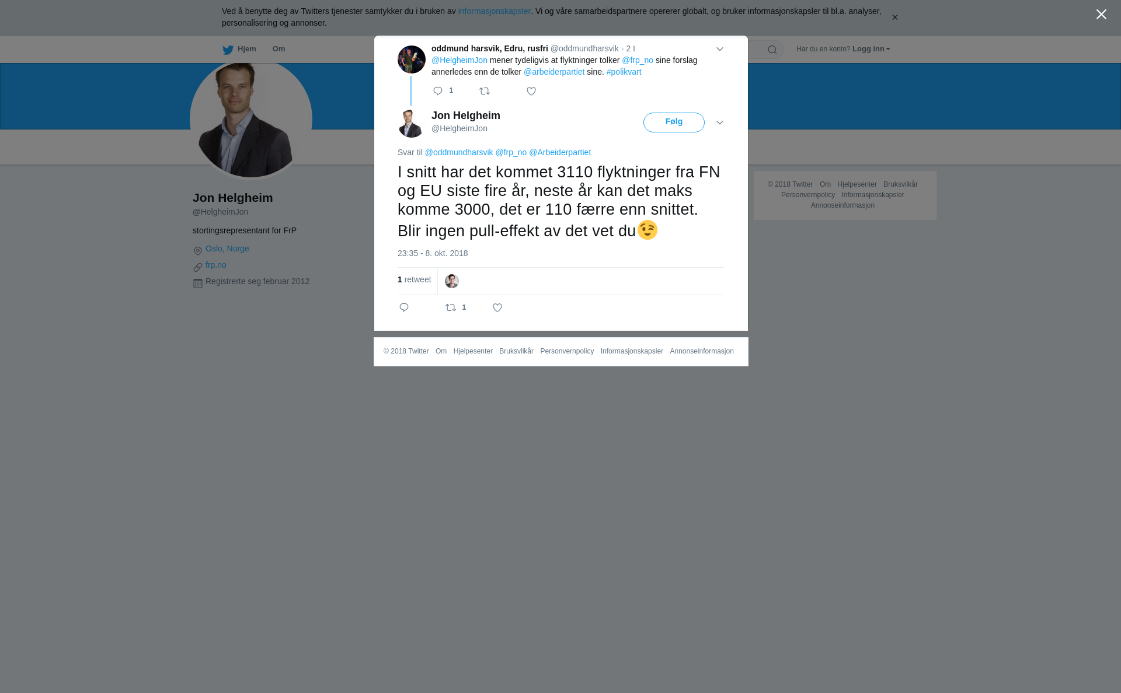
Task: Close the tweet overlay dialog
Action: [x=1101, y=15]
